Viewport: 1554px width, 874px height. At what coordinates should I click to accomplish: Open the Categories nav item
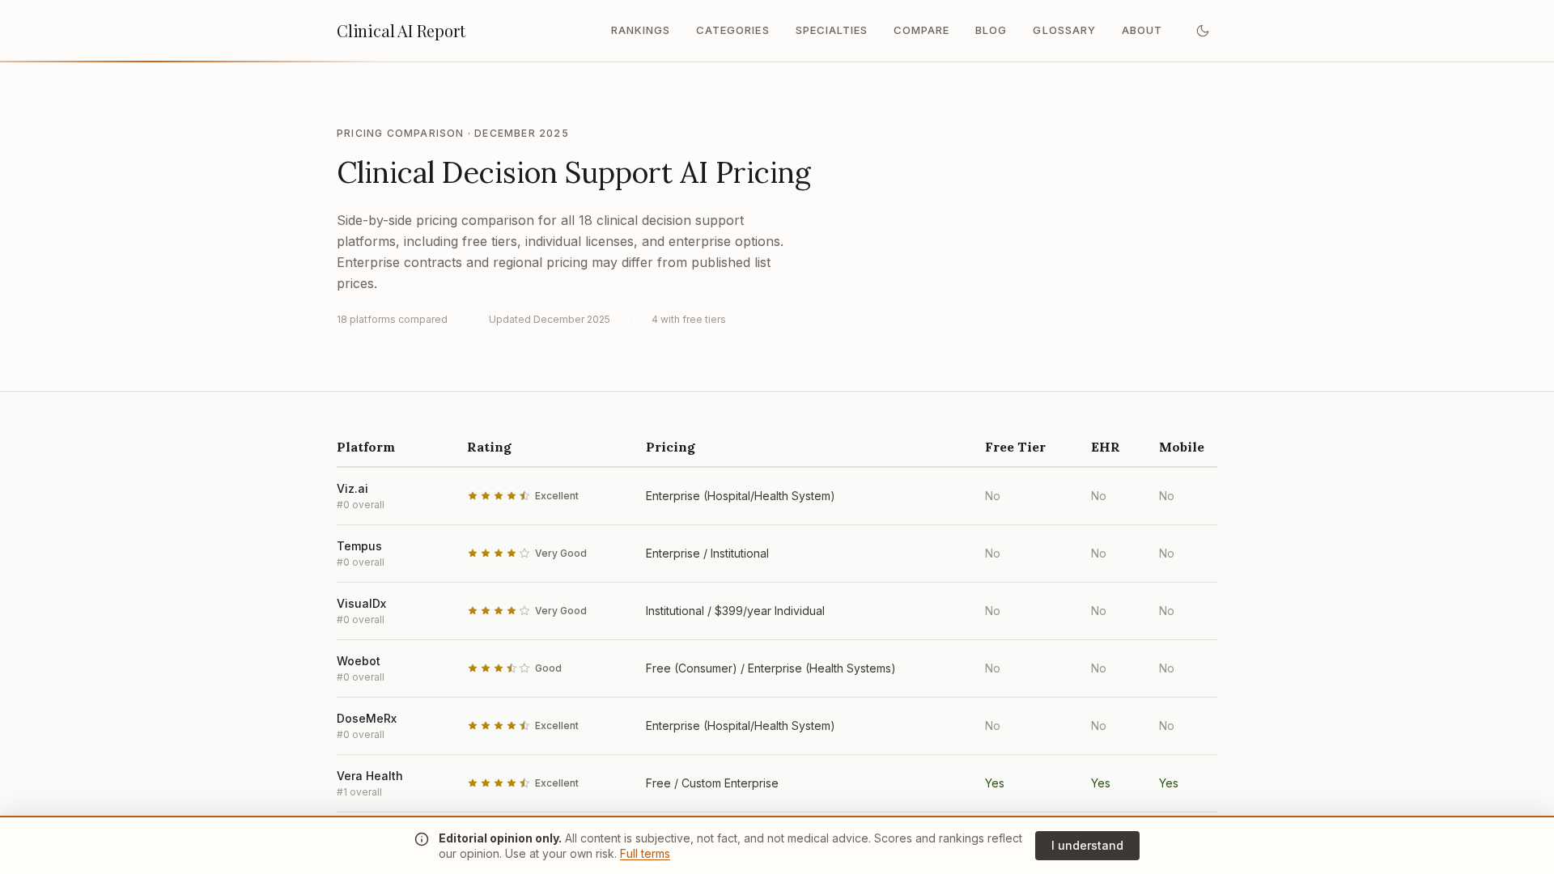(732, 31)
